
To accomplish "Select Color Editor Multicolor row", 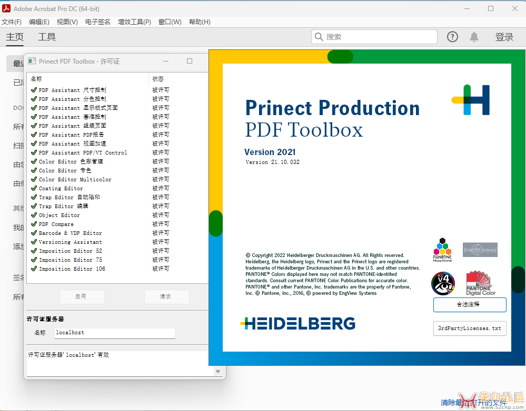I will click(x=118, y=179).
